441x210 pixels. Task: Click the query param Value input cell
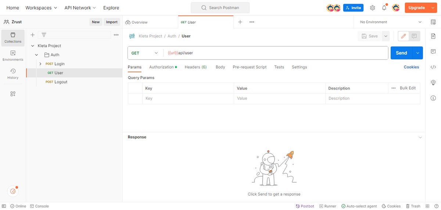pos(279,98)
